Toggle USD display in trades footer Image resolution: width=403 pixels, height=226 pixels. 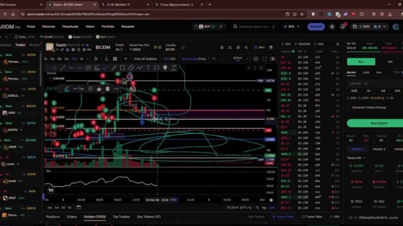pyautogui.click(x=335, y=217)
